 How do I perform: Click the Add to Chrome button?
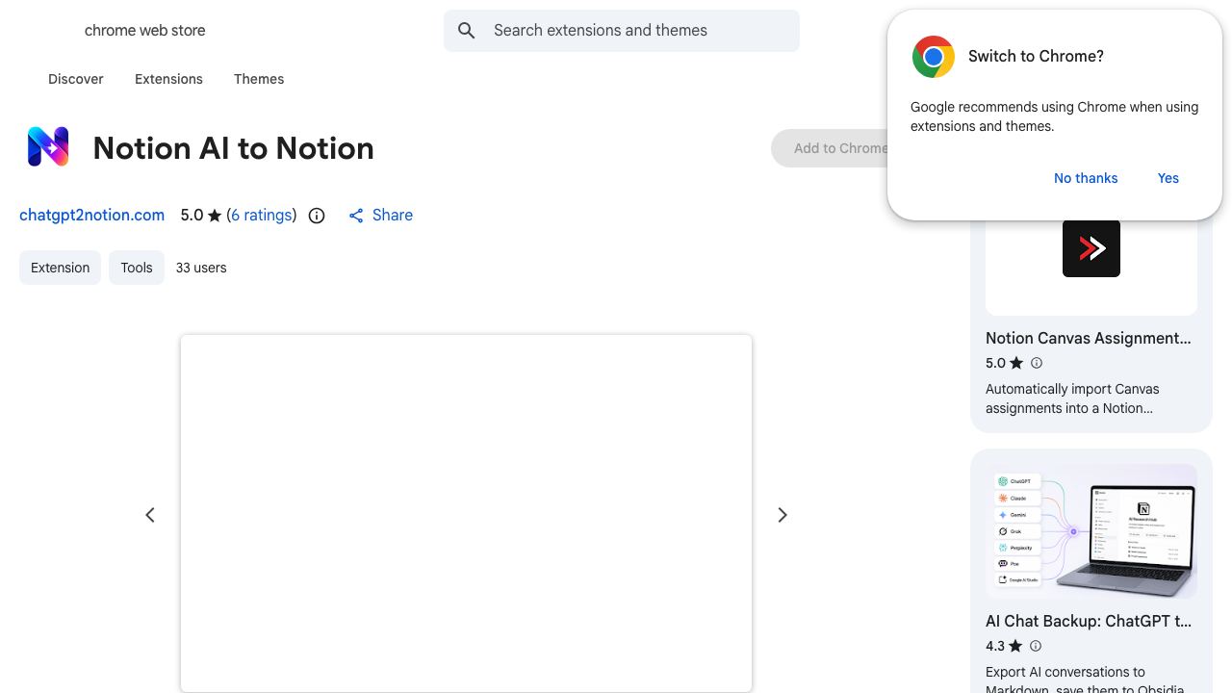click(830, 148)
